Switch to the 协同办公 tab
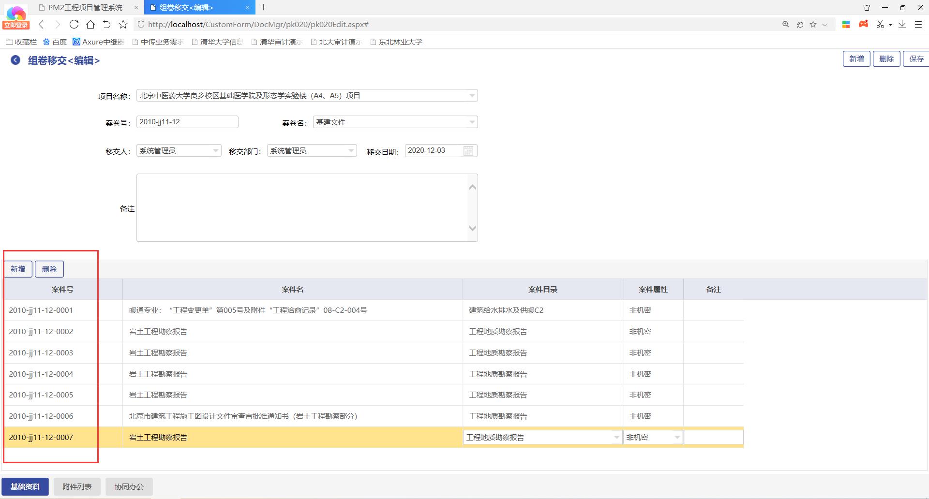Viewport: 929px width, 499px height. [129, 486]
